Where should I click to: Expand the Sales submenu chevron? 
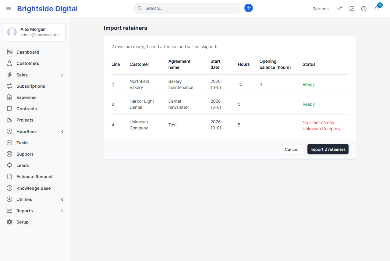[x=62, y=75]
